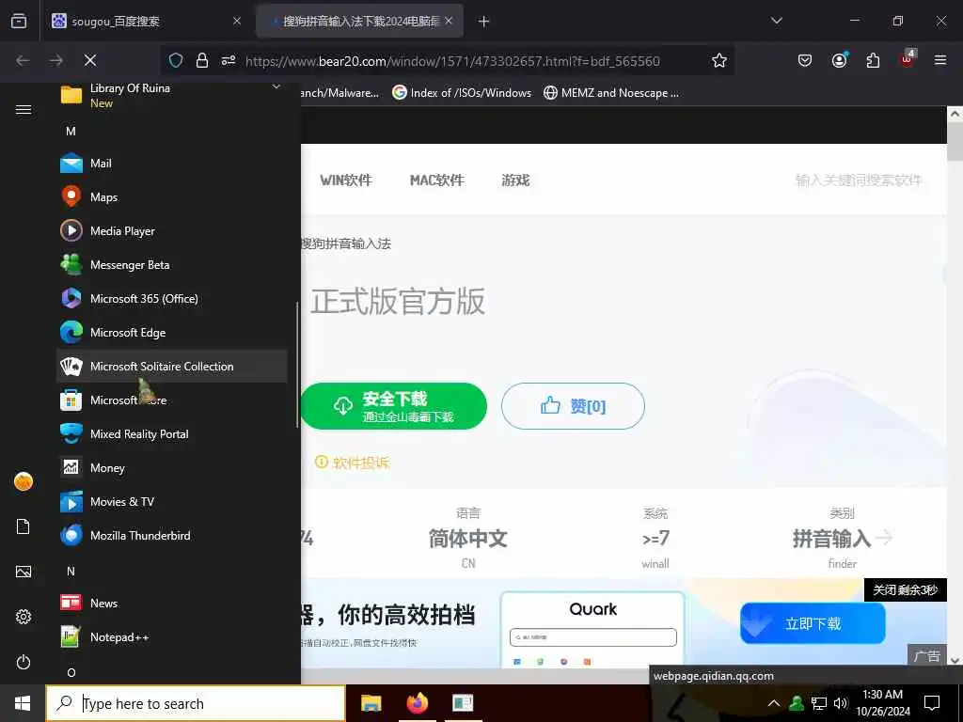This screenshot has height=722, width=963.
Task: Open Microsoft Solitaire Collection
Action: pos(172,366)
